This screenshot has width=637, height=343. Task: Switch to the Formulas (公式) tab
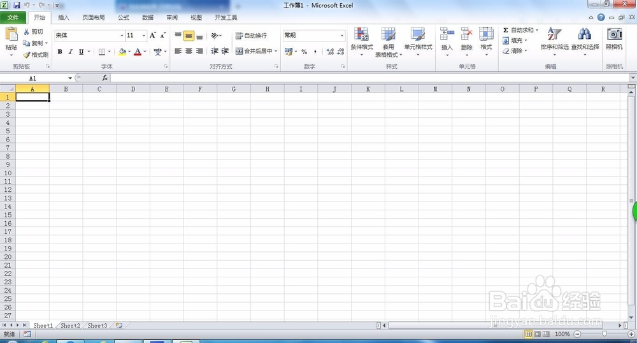point(124,17)
